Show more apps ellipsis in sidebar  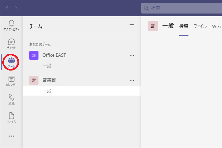tap(12, 136)
